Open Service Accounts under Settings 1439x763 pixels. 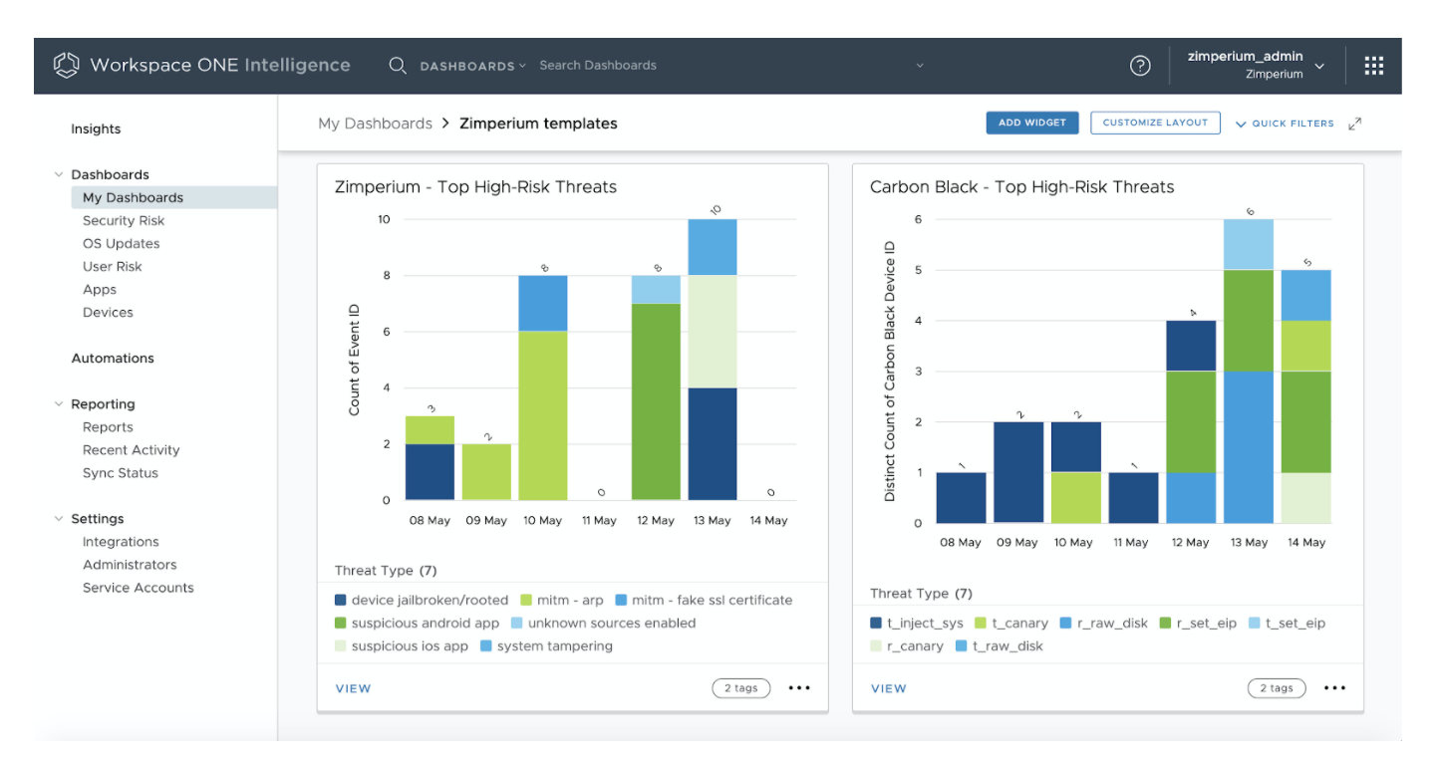point(139,588)
